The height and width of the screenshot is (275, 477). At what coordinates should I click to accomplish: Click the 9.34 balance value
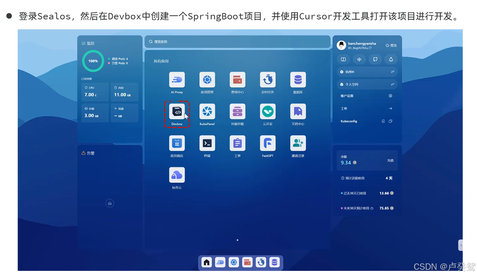click(x=346, y=163)
